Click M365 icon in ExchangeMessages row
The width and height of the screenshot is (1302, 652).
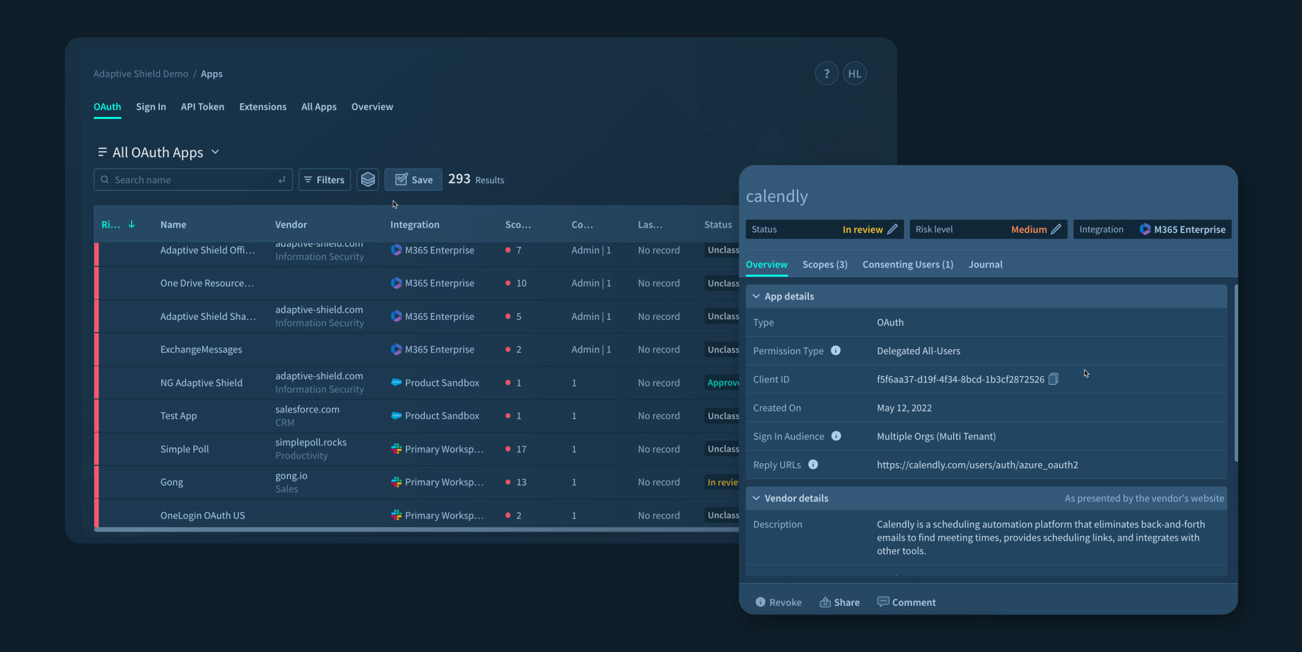click(396, 349)
